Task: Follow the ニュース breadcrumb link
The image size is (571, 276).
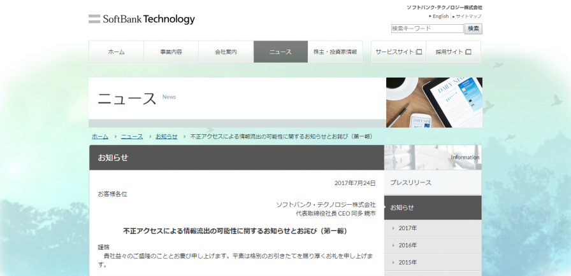Action: [132, 137]
